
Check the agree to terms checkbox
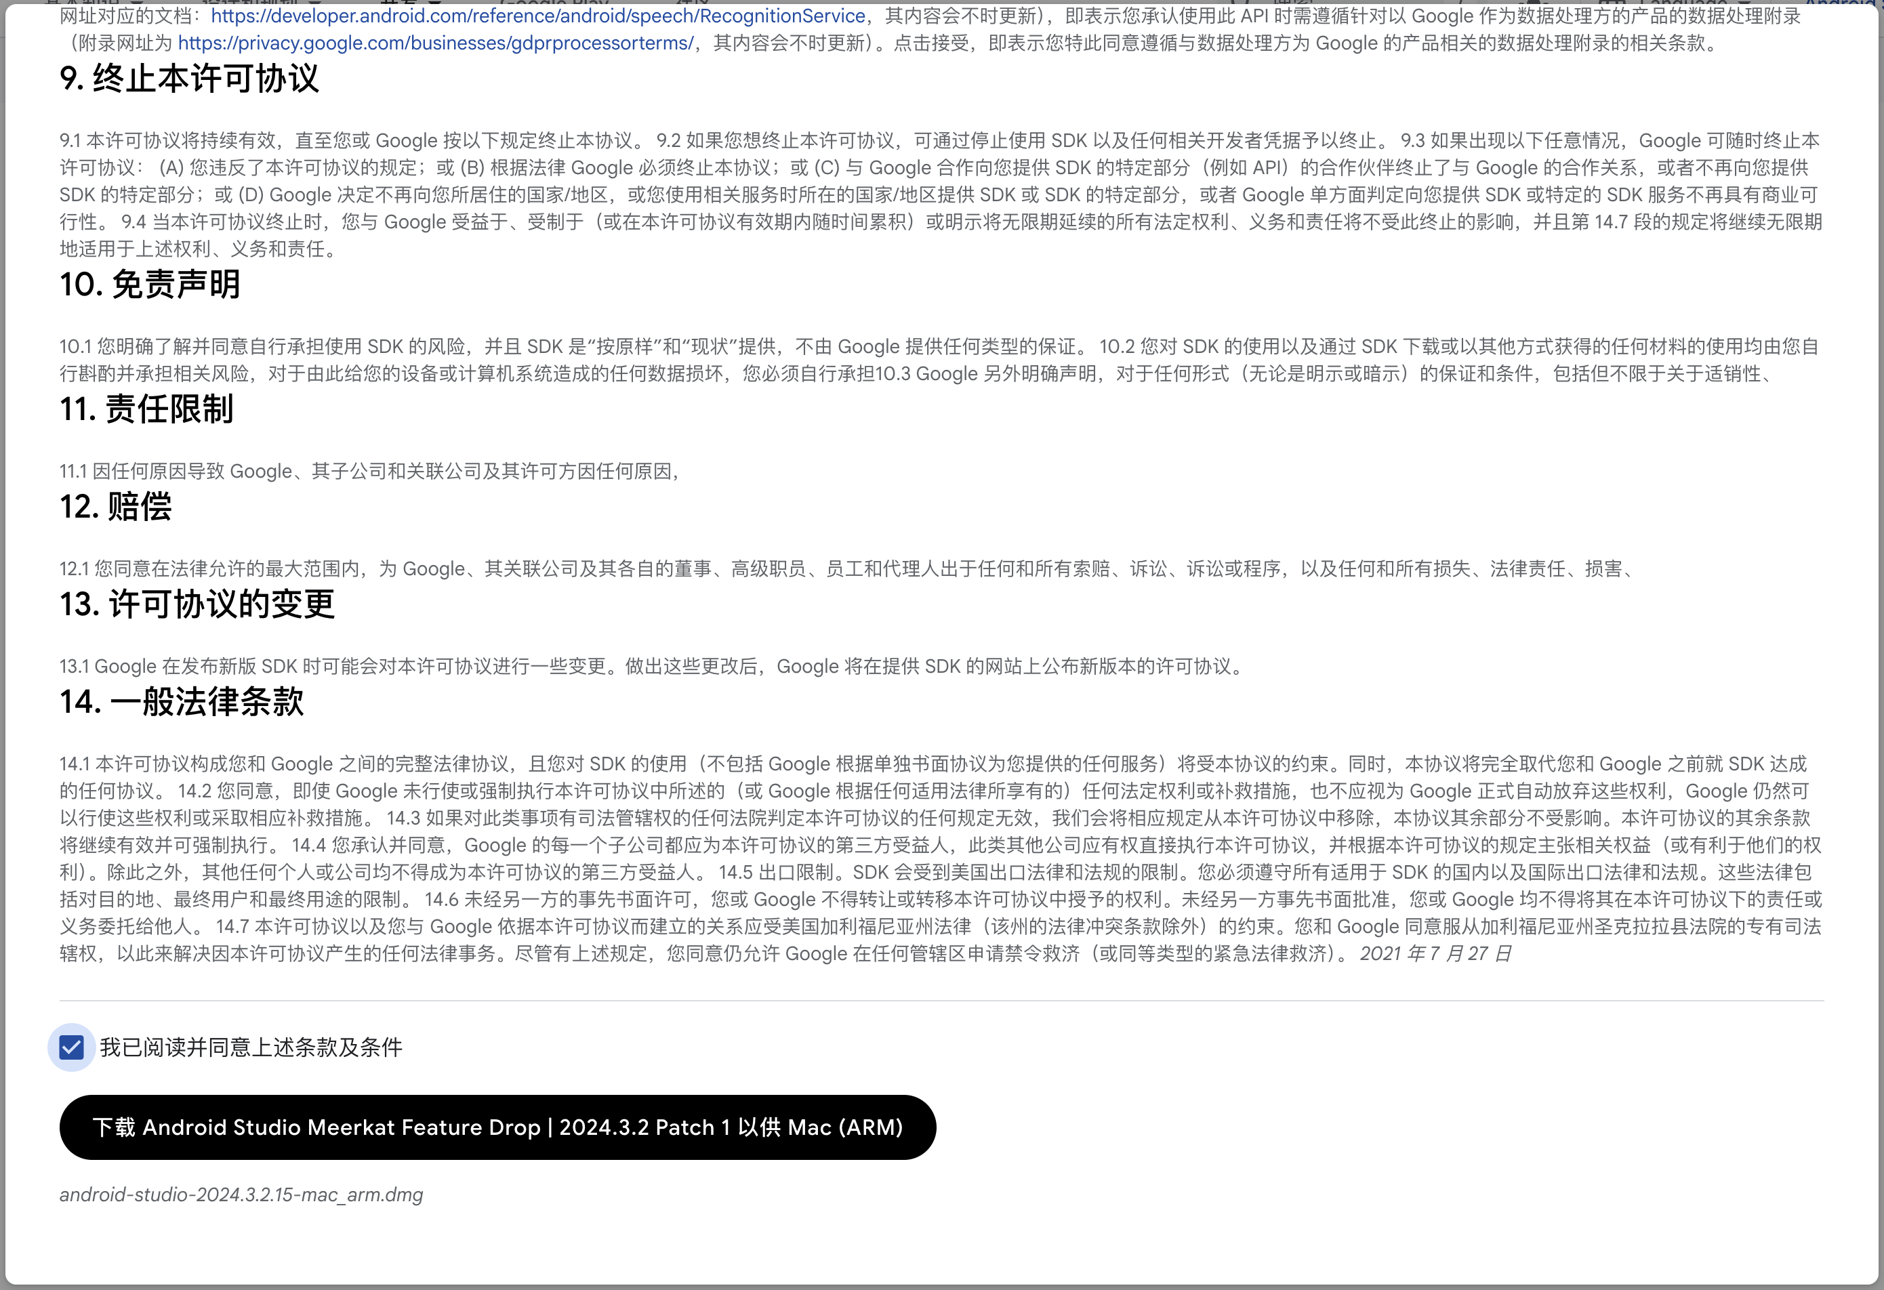click(x=71, y=1047)
